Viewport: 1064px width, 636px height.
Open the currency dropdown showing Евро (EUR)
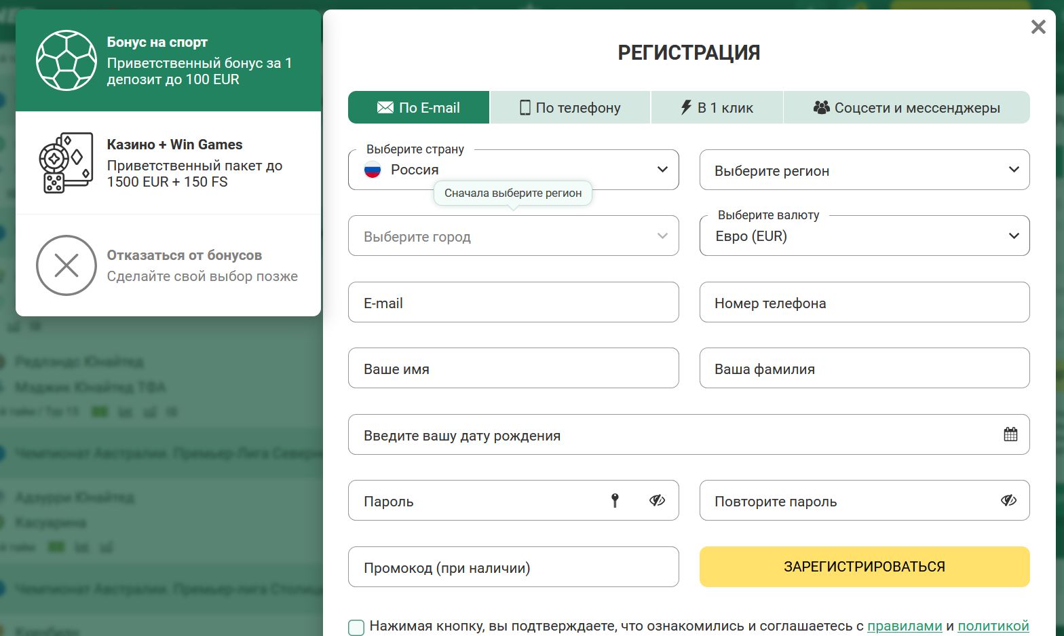(x=864, y=236)
